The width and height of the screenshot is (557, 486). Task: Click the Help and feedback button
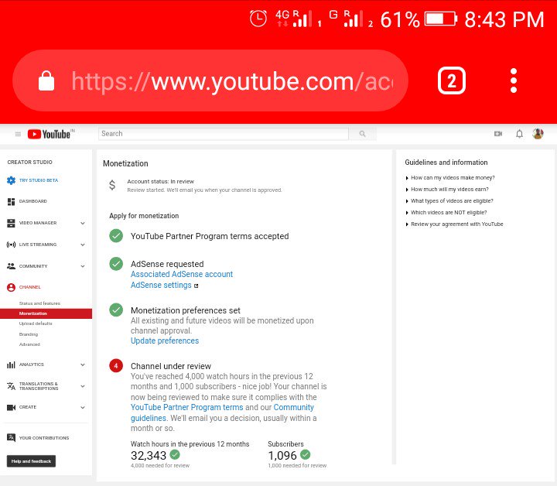31,461
